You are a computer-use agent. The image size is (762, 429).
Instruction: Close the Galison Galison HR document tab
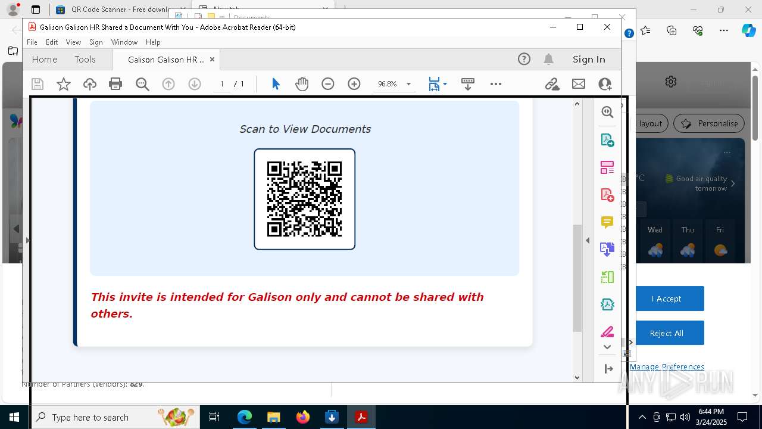(212, 60)
